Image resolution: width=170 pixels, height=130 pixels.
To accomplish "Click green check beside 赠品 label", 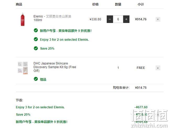I will click(36, 79).
